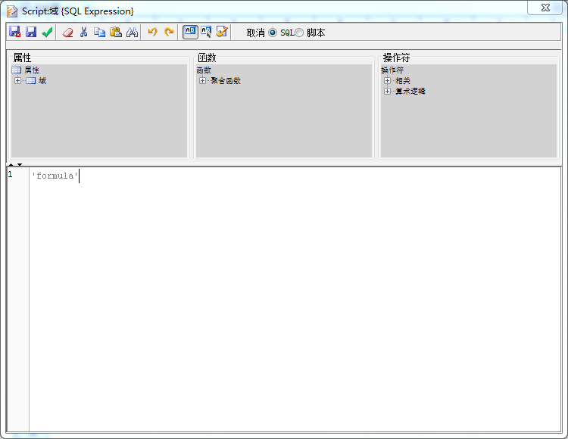Select the 属性 root tree item
The width and height of the screenshot is (568, 439).
(x=32, y=70)
